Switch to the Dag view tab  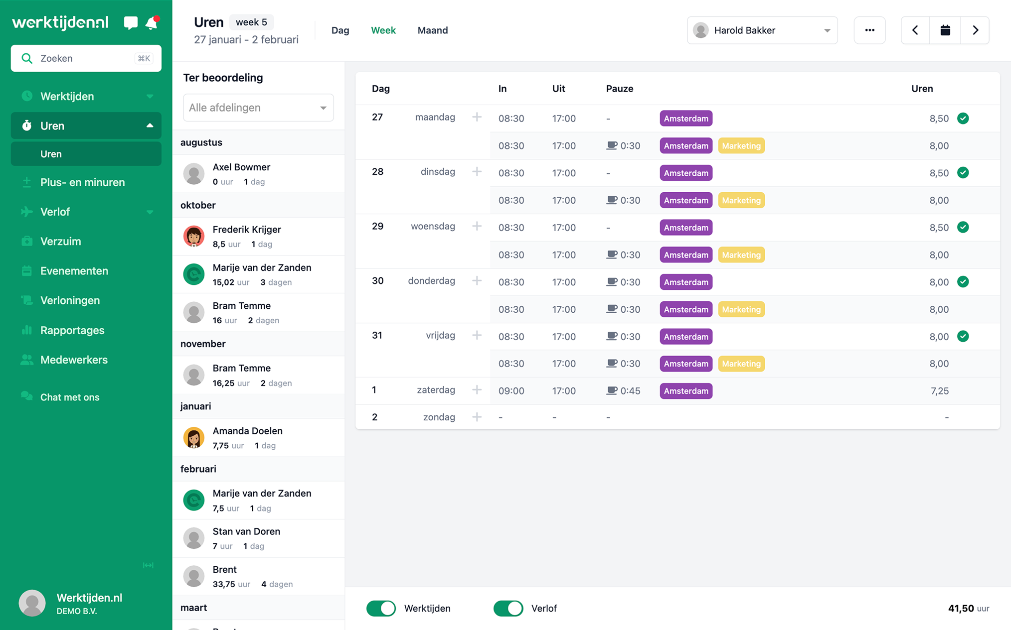(340, 30)
